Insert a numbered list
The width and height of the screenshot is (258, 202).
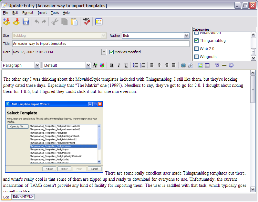pyautogui.click(x=143, y=65)
